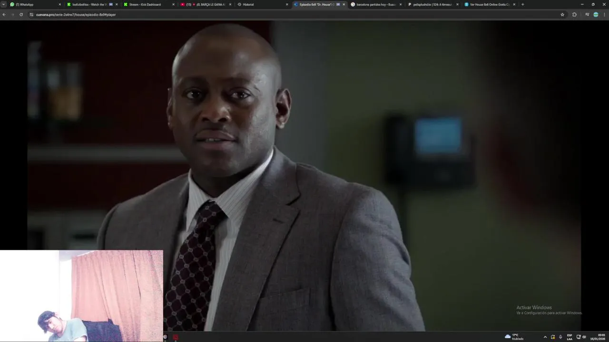This screenshot has width=609, height=342.
Task: Change the ESP LAA keyboard language
Action: point(570,337)
